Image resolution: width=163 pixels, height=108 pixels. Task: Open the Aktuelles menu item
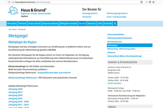tap(12, 23)
